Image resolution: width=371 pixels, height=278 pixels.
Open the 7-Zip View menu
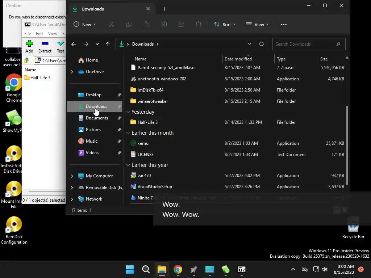53,34
